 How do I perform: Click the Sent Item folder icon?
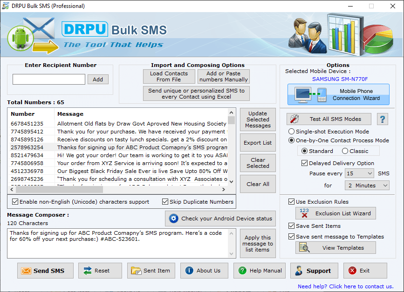pyautogui.click(x=136, y=271)
